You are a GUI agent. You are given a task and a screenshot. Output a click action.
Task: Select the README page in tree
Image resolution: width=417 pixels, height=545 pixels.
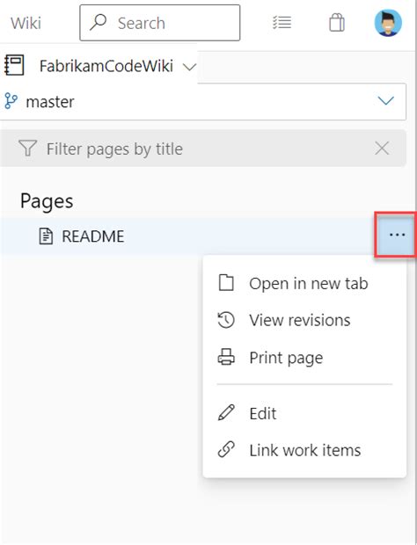point(187,236)
